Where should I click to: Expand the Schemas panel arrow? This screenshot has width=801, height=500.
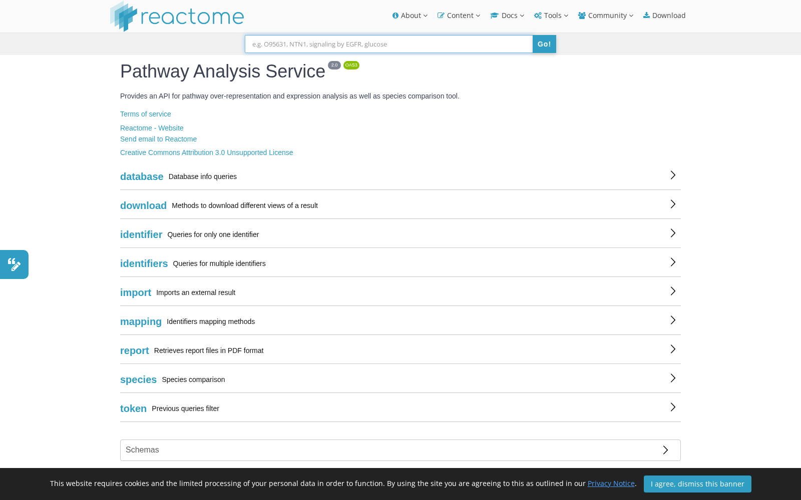[665, 450]
